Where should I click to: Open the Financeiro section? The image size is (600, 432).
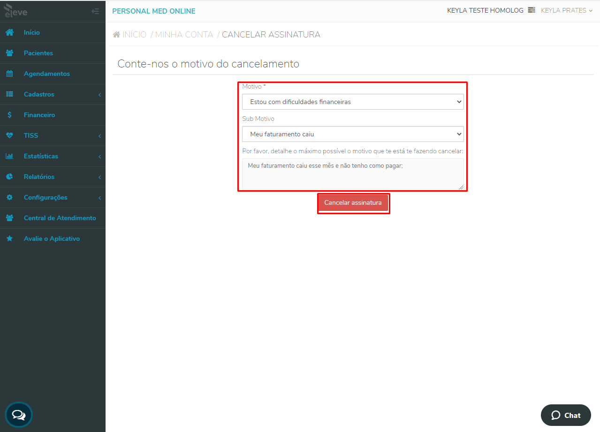pos(53,115)
